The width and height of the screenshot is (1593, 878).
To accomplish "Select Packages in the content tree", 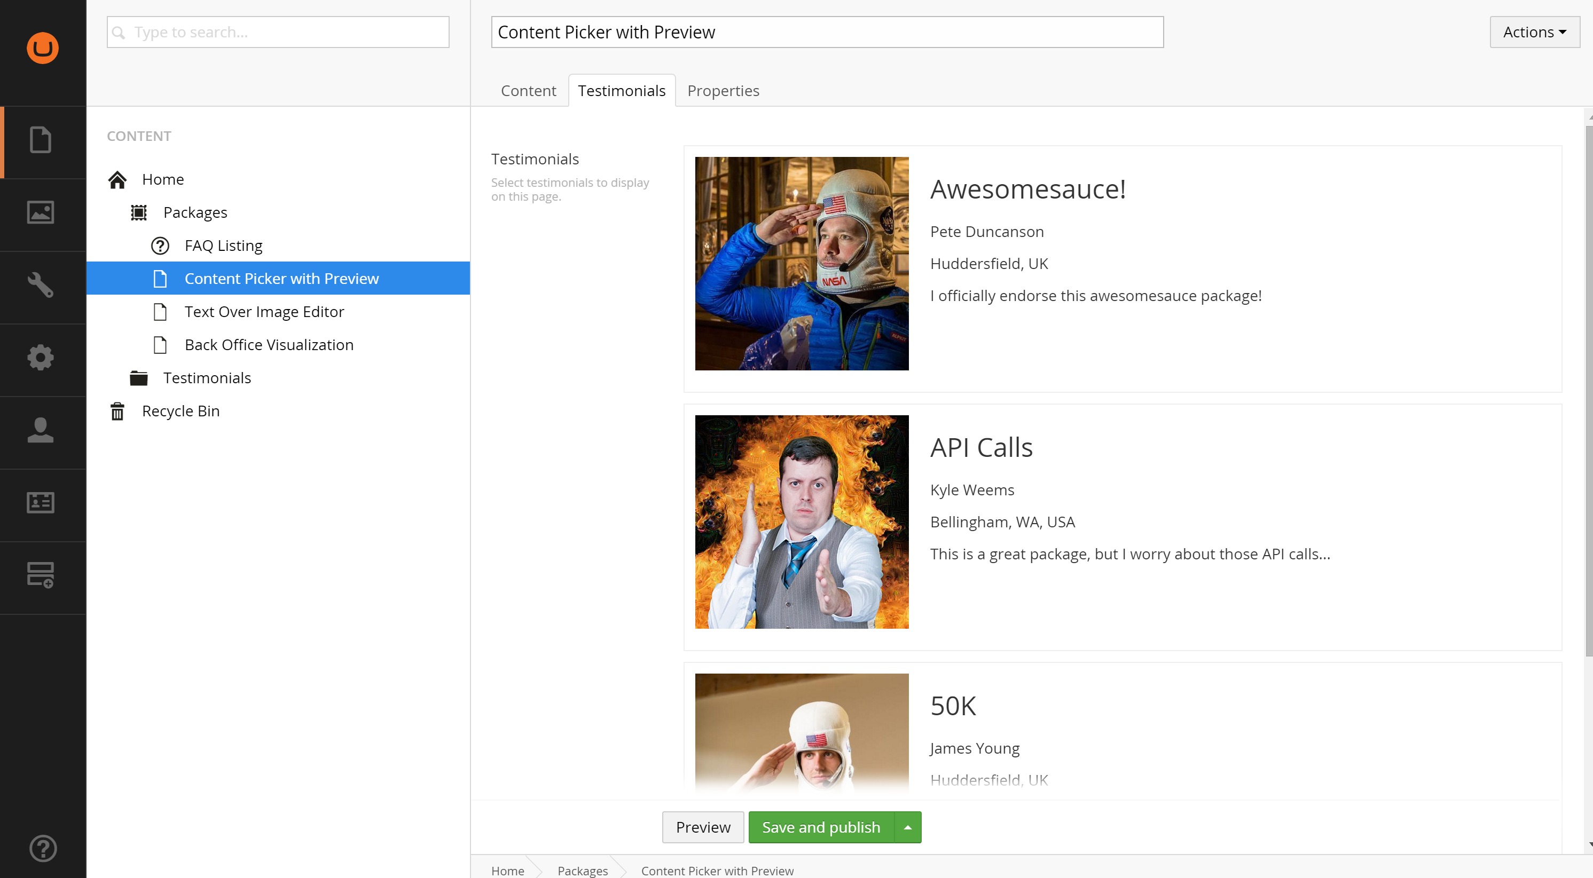I will (x=195, y=212).
